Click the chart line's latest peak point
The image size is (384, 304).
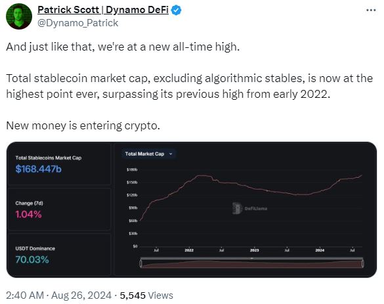tap(362, 175)
